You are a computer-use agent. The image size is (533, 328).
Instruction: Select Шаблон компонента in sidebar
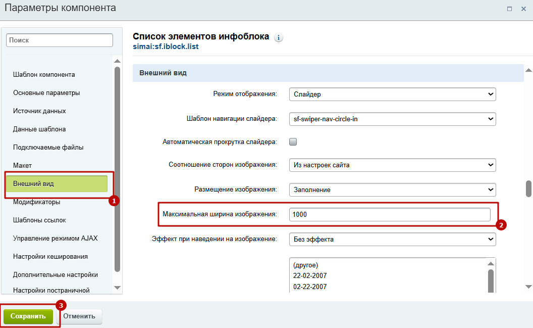(44, 75)
